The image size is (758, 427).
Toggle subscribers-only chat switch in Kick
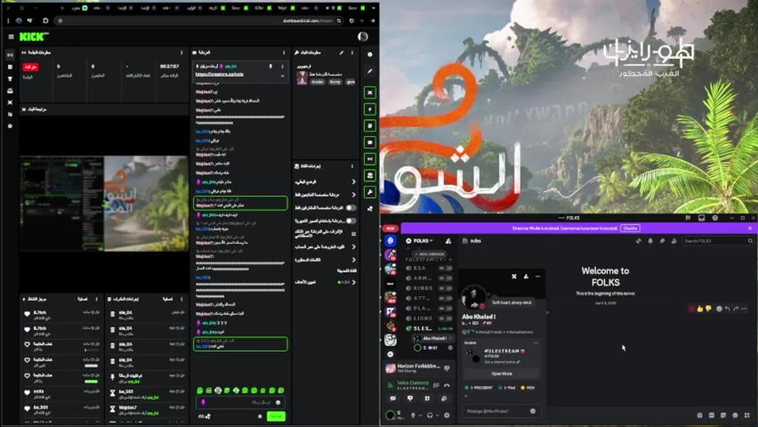[351, 208]
